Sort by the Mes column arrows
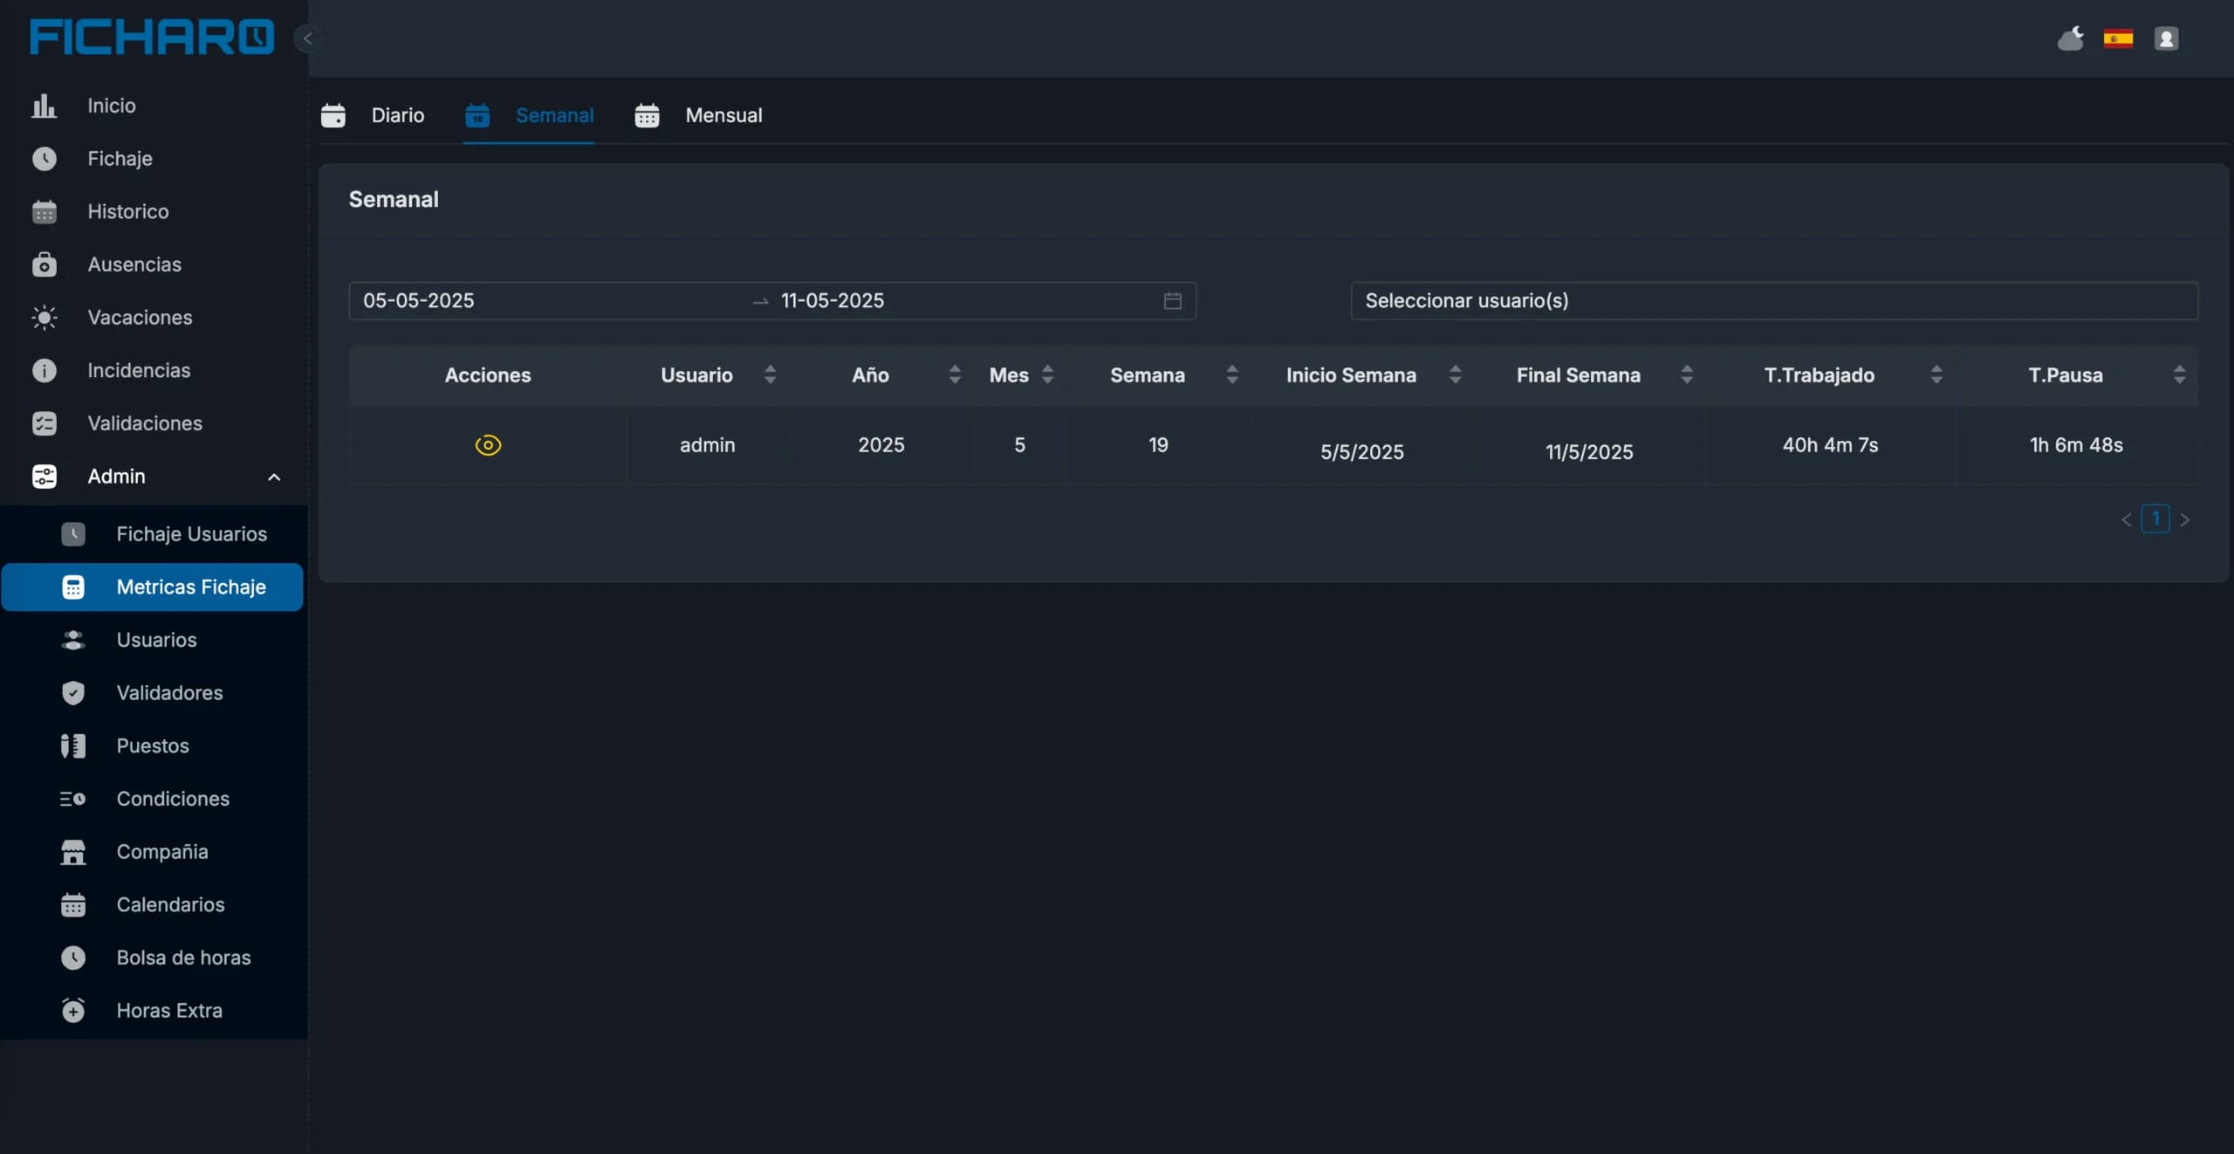 point(1047,375)
